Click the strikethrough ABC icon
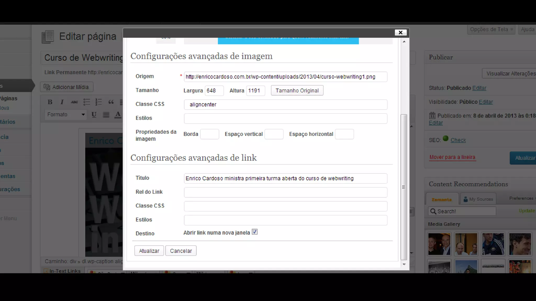 coord(74,102)
